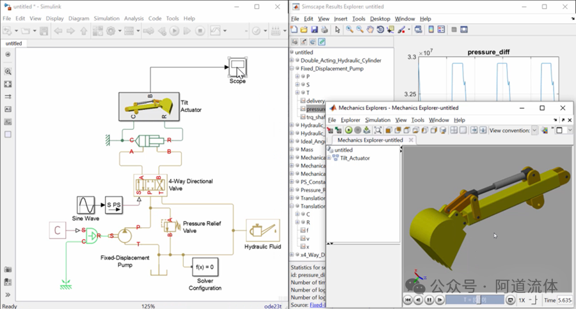
Task: Toggle the link plot axes icon in Results Explorer
Action: point(321,42)
